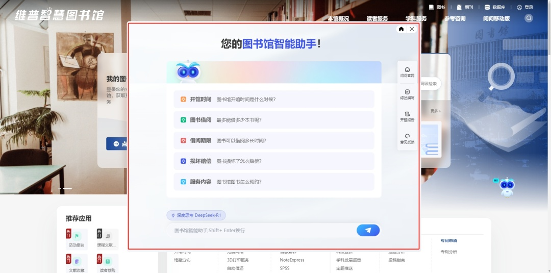The width and height of the screenshot is (551, 273).
Task: Open the 学科服务 navigation menu
Action: point(416,18)
